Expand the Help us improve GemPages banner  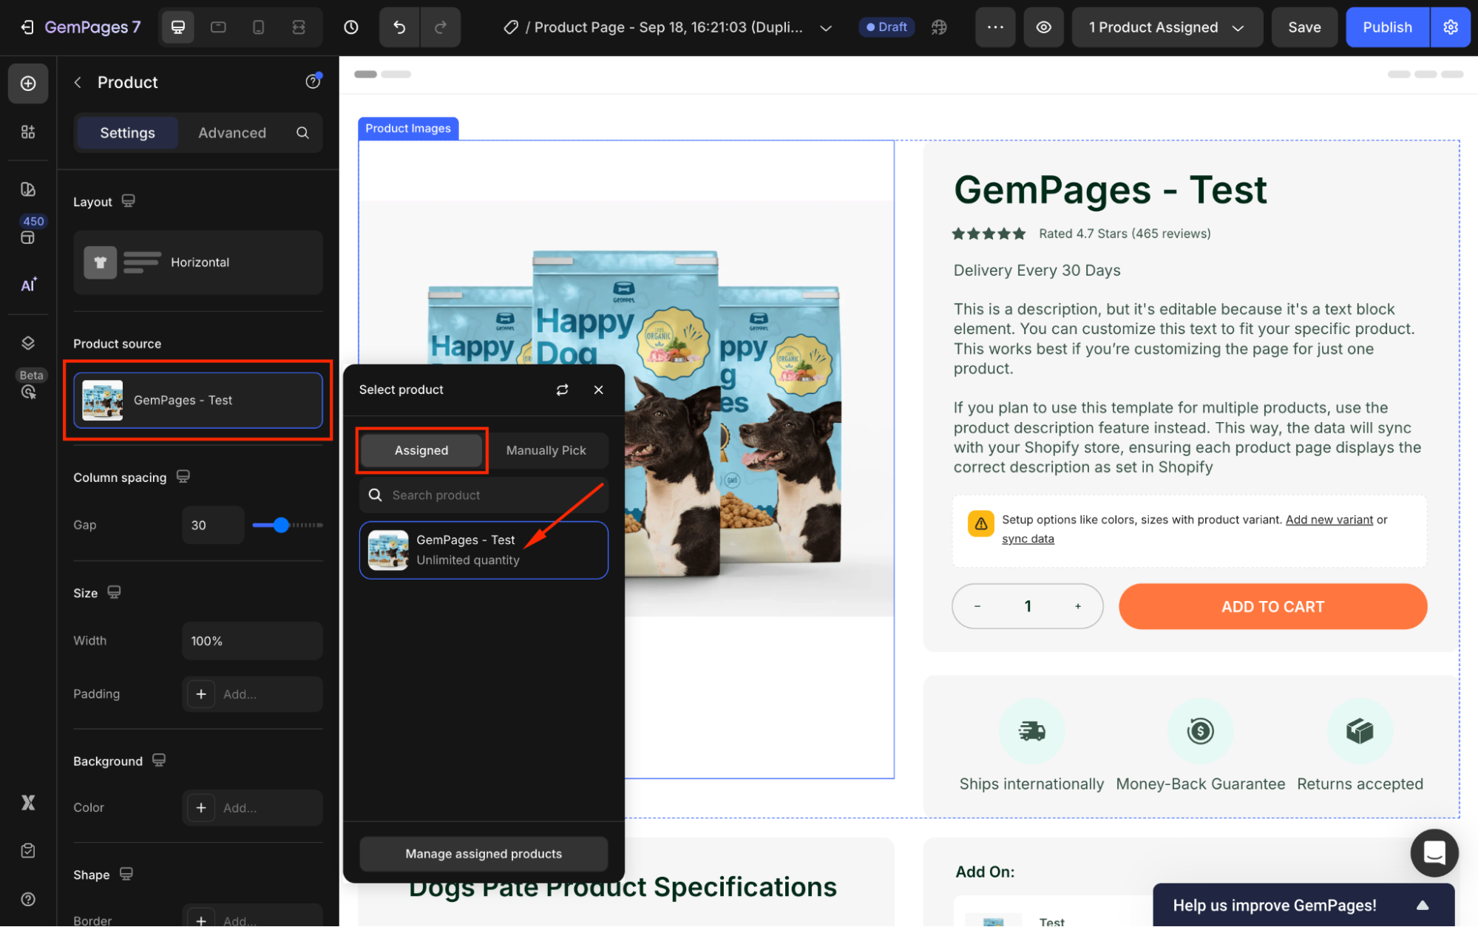click(x=1422, y=905)
